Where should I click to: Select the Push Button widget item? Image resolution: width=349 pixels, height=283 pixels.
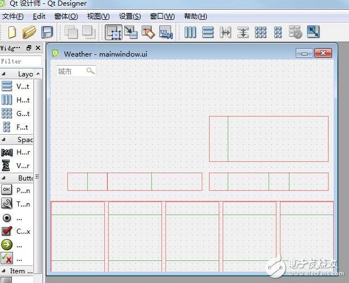click(16, 191)
